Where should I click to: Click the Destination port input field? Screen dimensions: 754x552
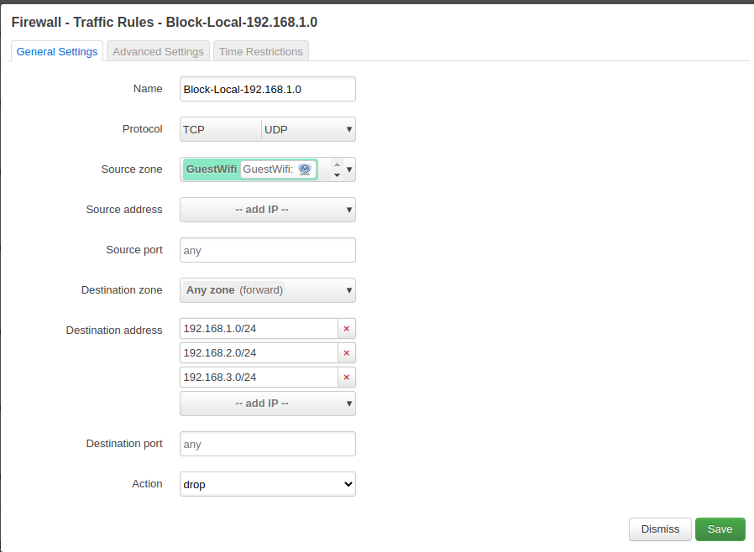(x=268, y=444)
